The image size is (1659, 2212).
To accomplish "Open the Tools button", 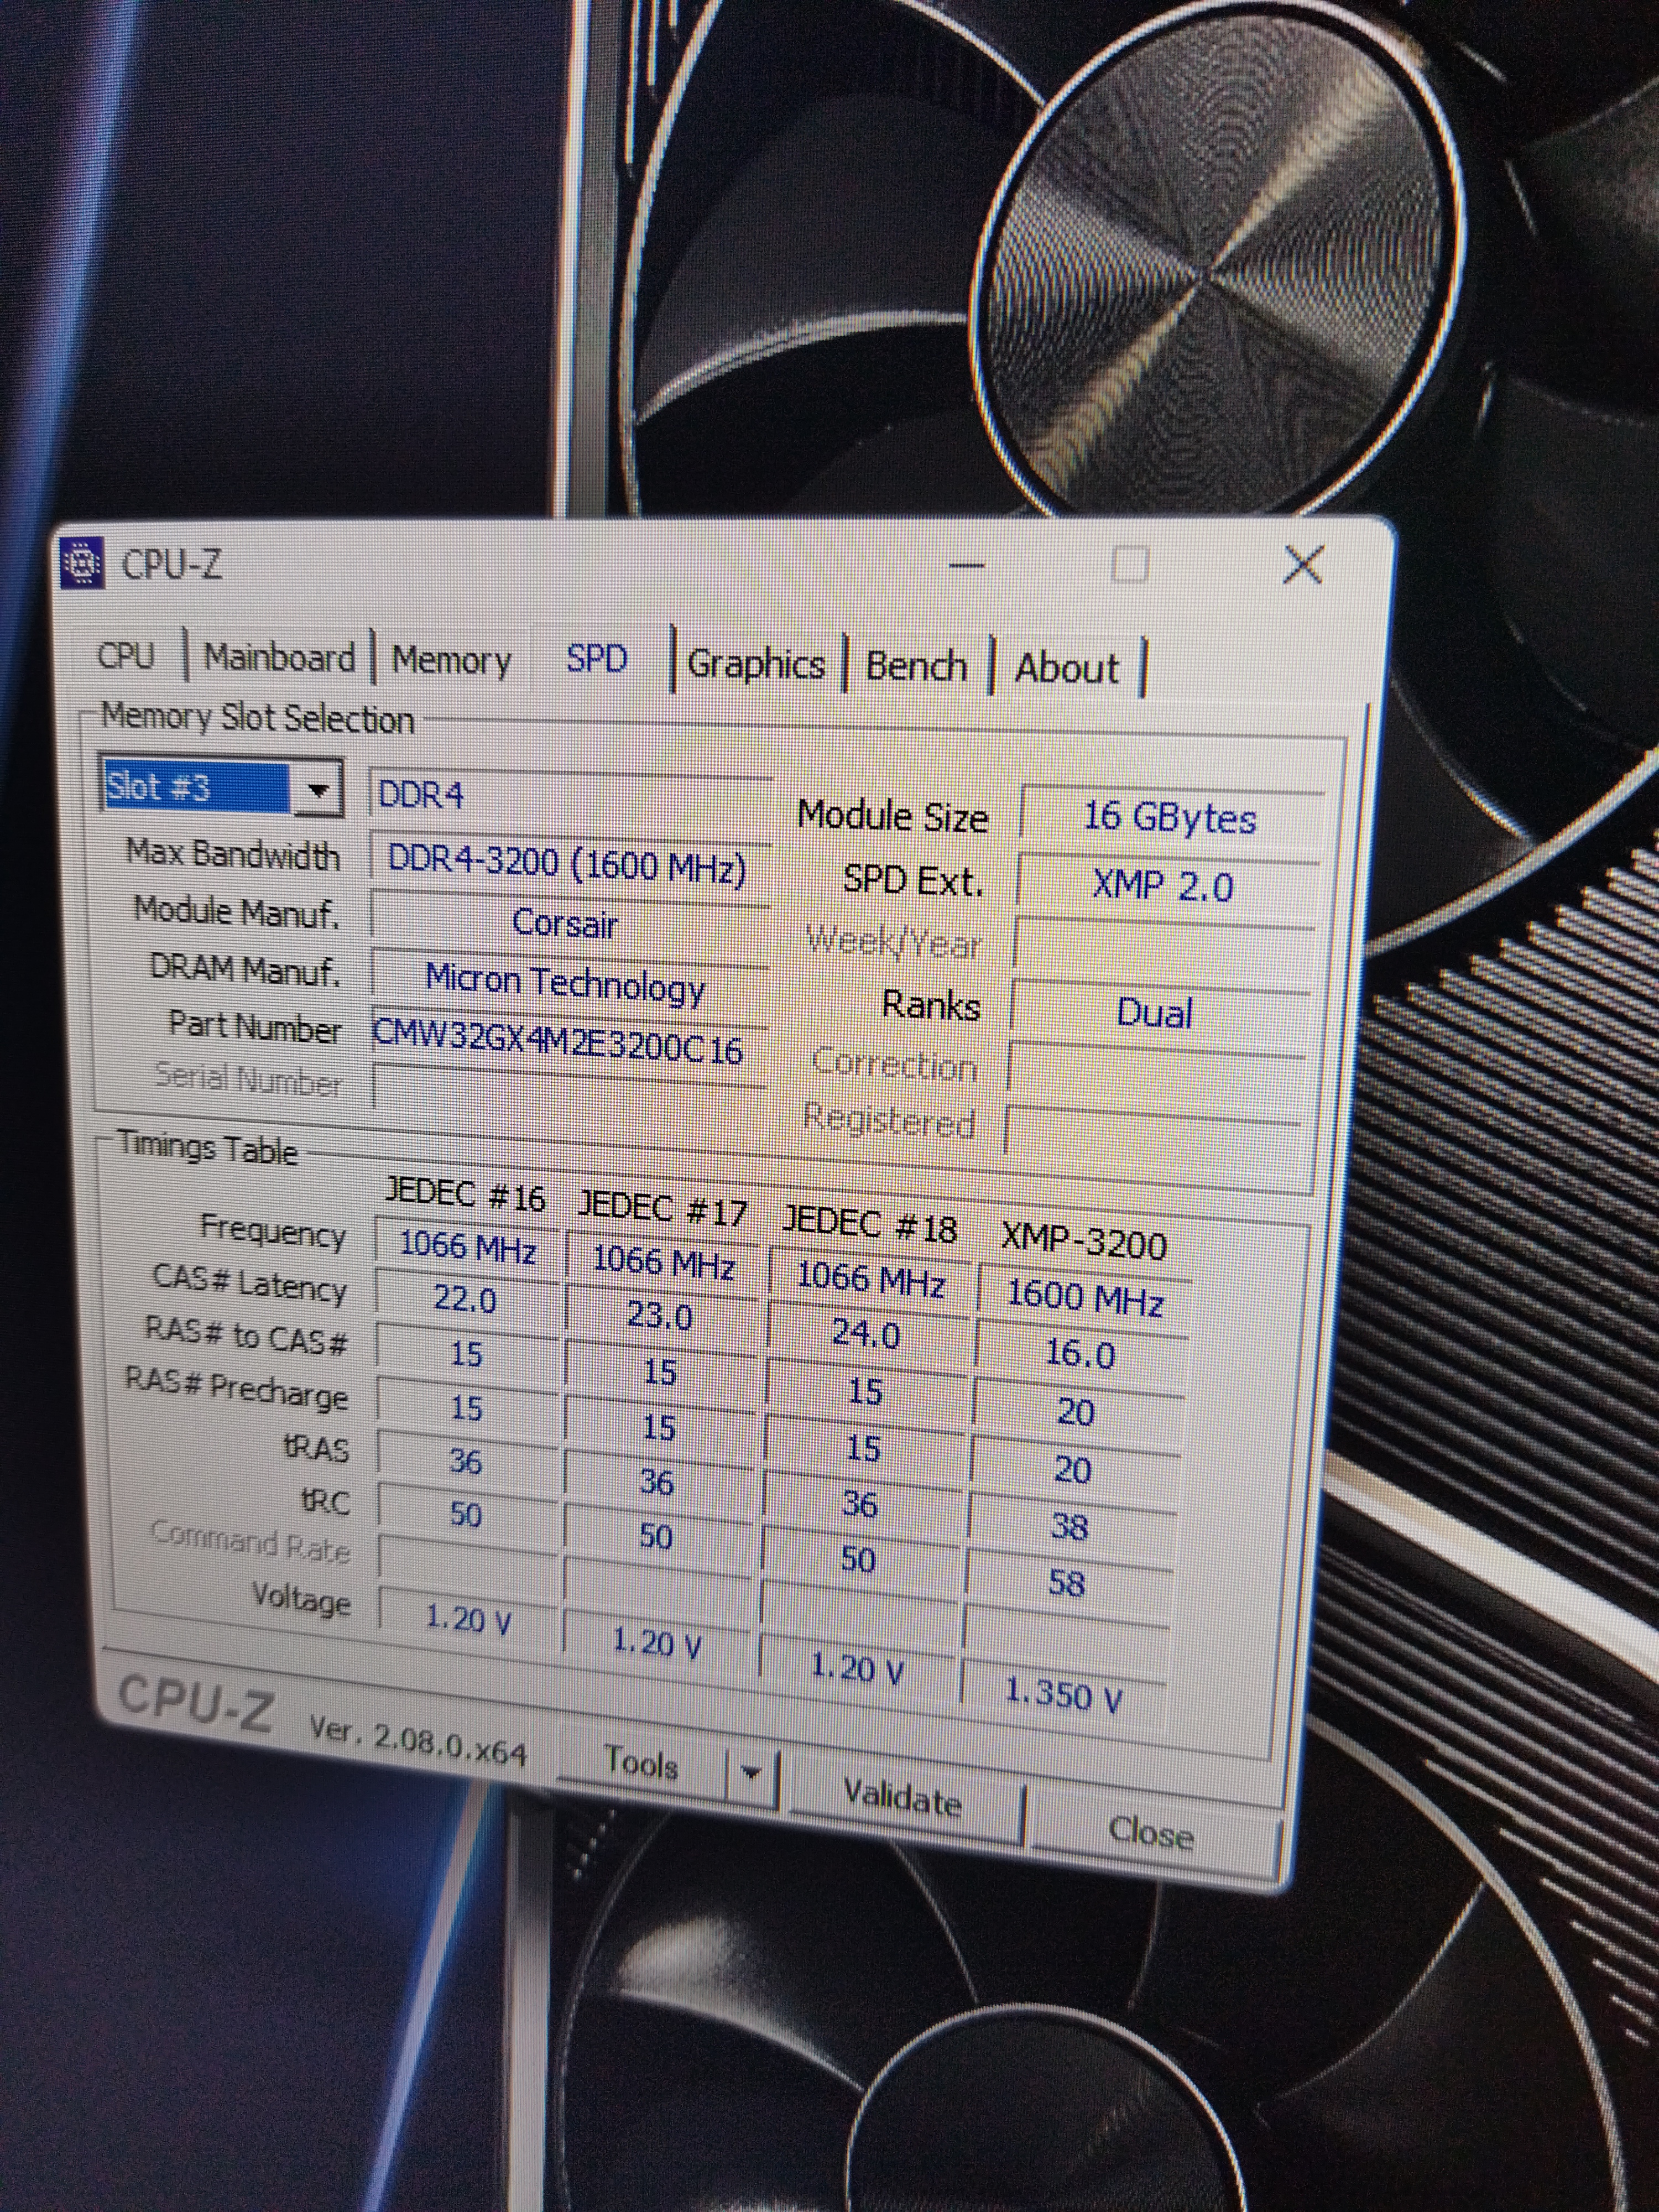I will (642, 1764).
